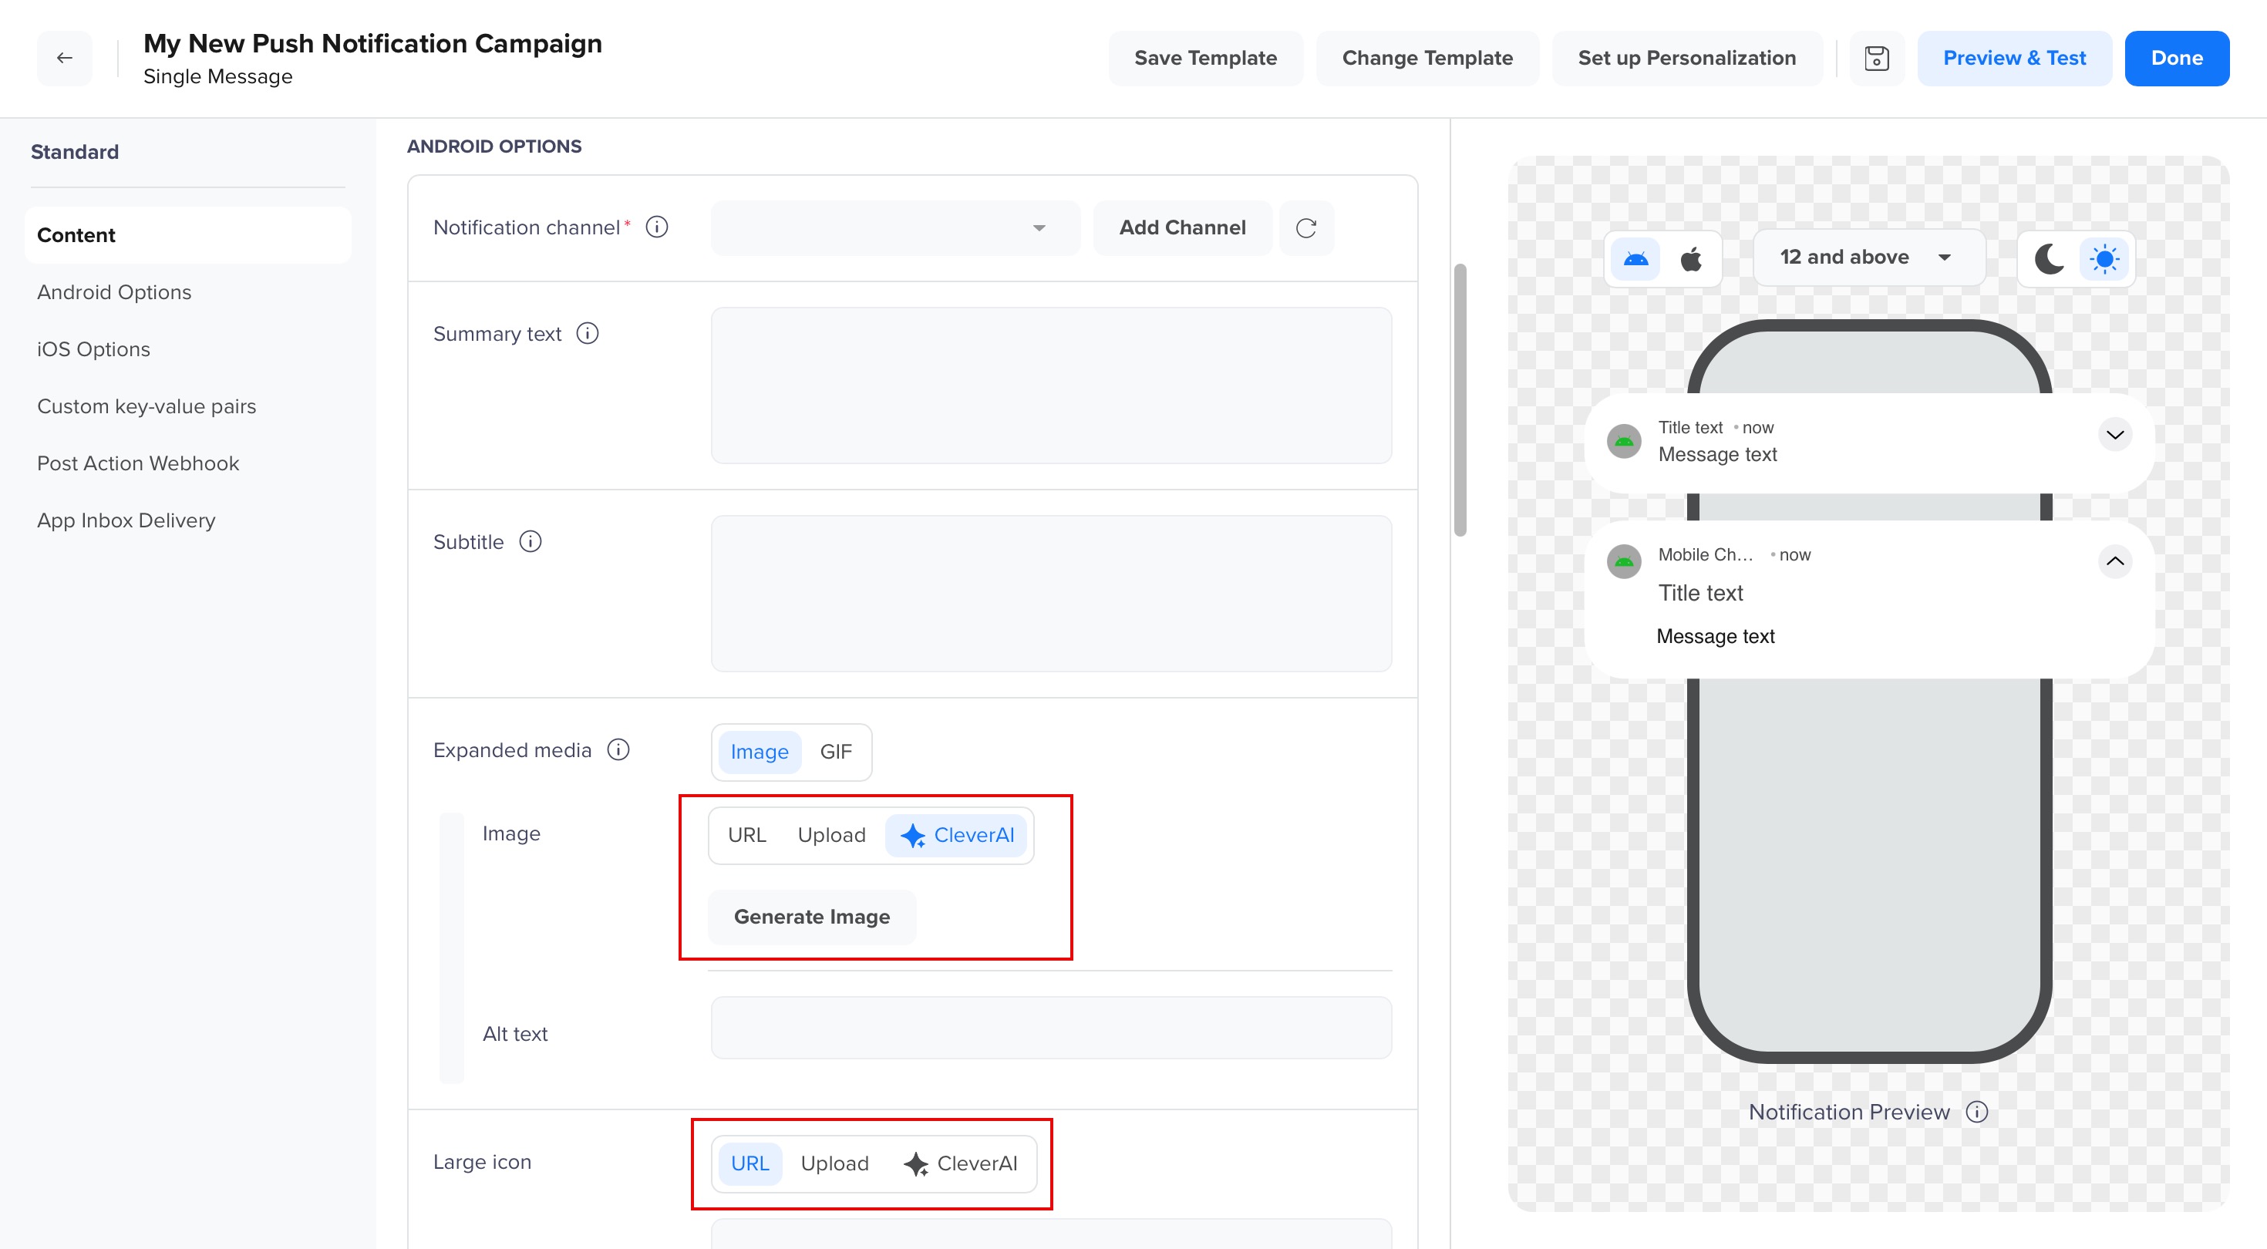Click the blue Done button

click(x=2178, y=58)
